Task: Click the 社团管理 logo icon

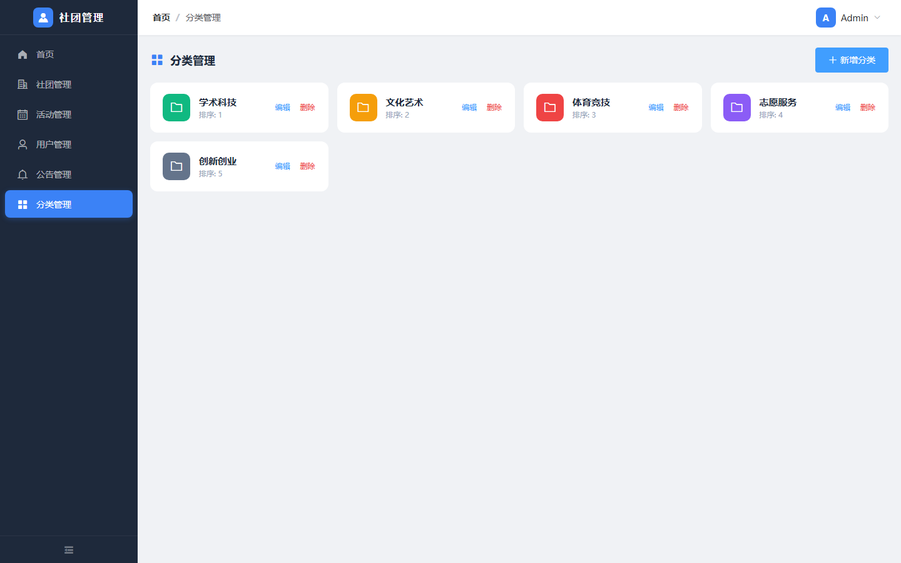Action: point(43,18)
